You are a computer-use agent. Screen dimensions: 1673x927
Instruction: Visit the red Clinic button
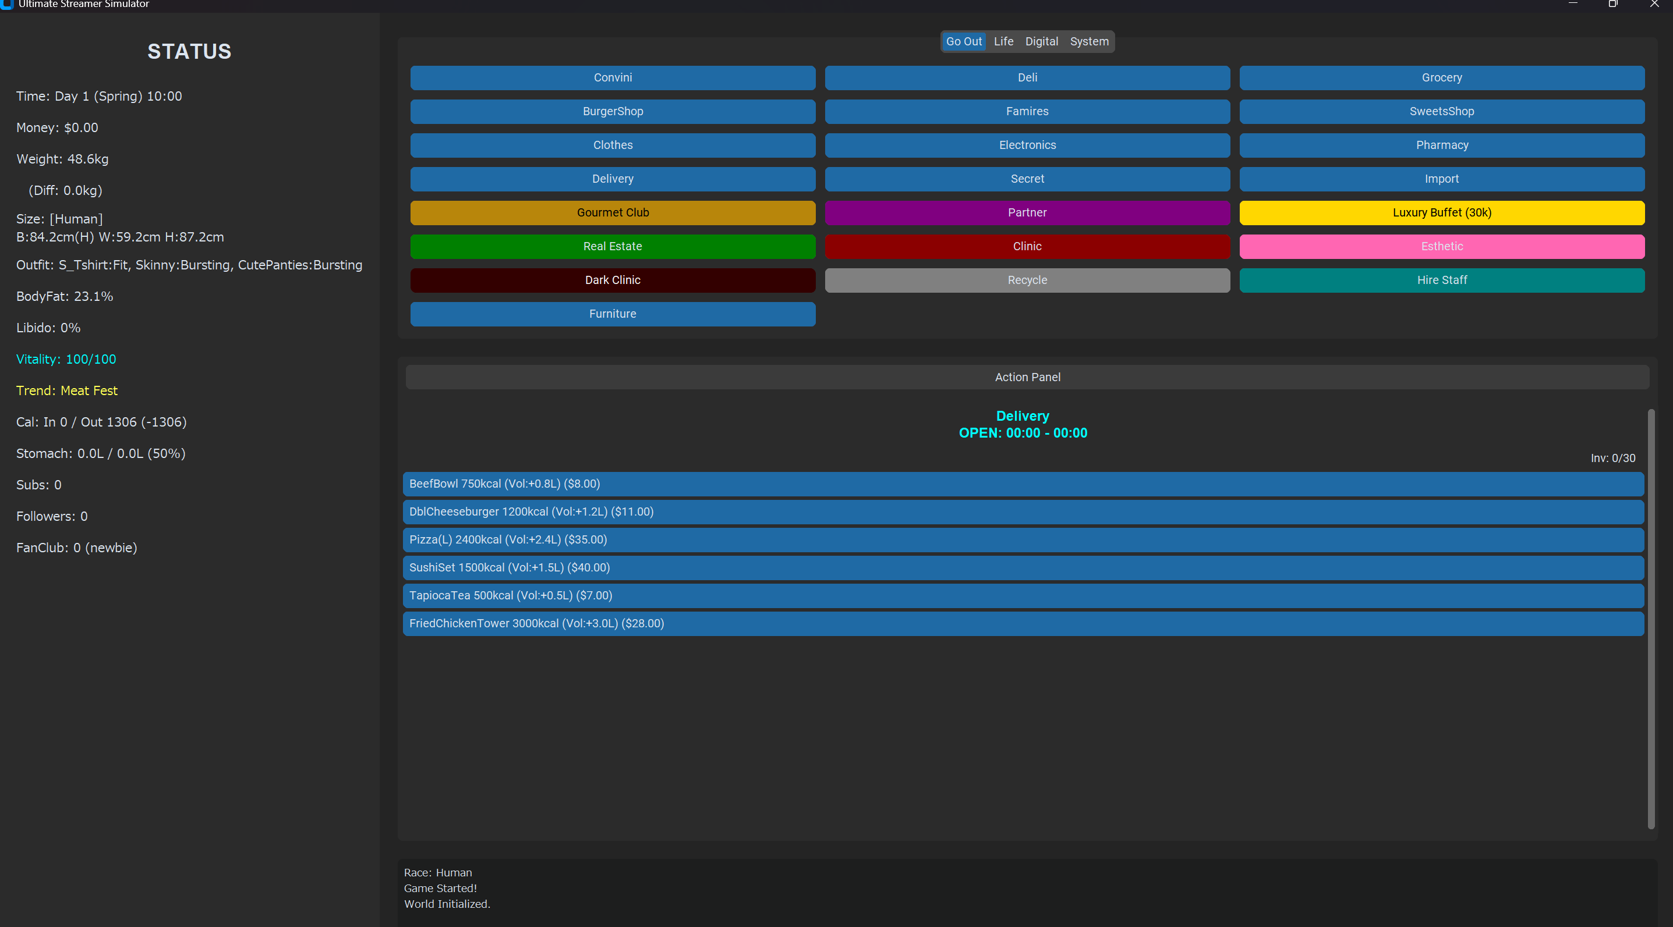[x=1027, y=247]
